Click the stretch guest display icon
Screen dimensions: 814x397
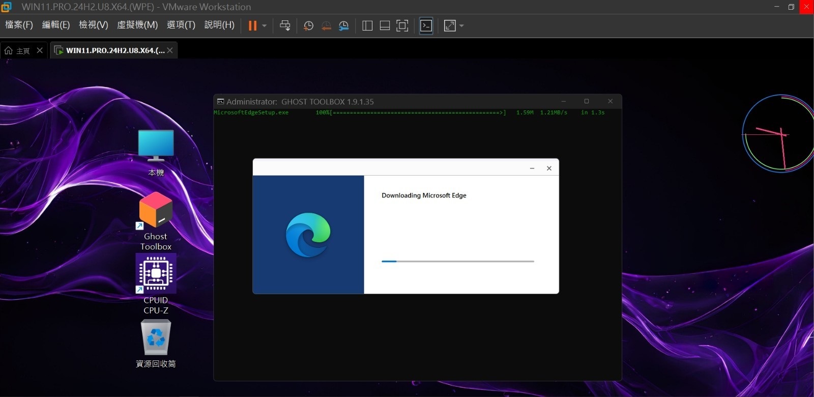[450, 25]
